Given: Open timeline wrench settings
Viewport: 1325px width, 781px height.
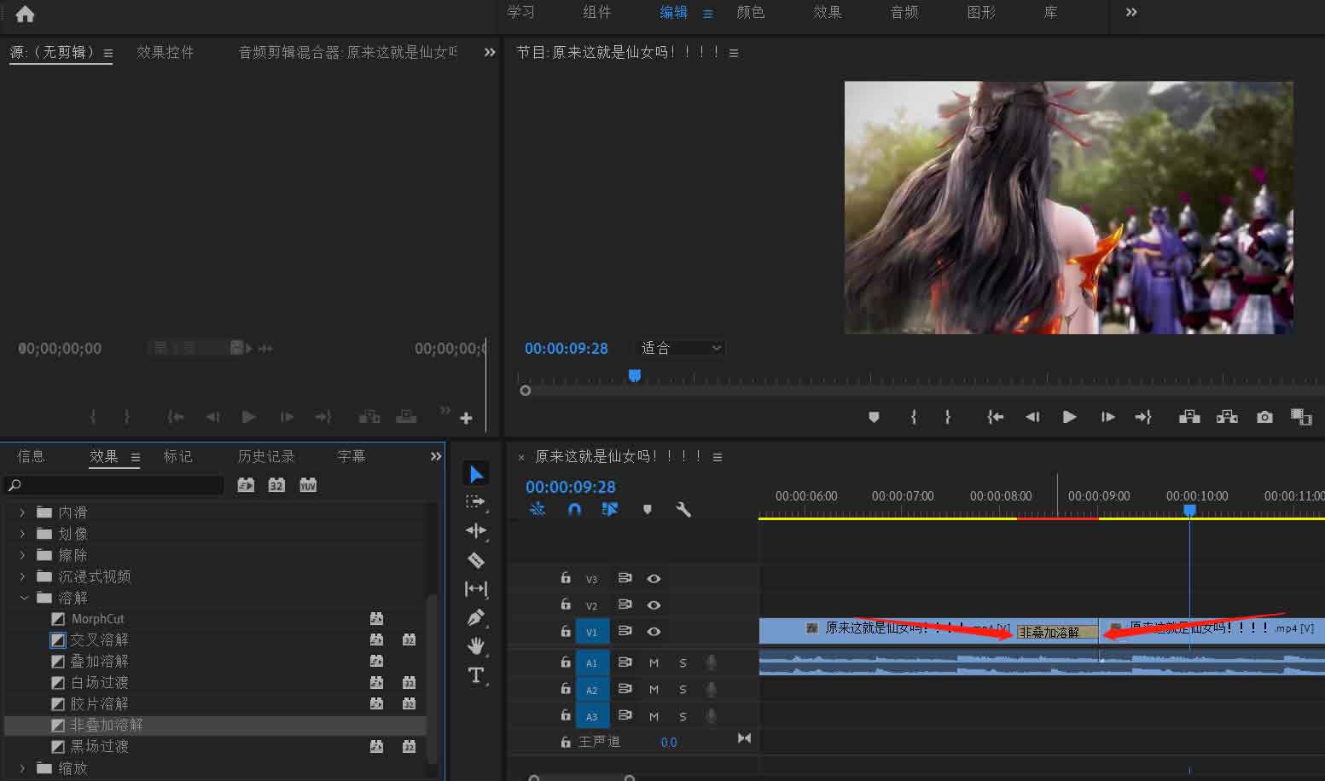Looking at the screenshot, I should click(683, 509).
